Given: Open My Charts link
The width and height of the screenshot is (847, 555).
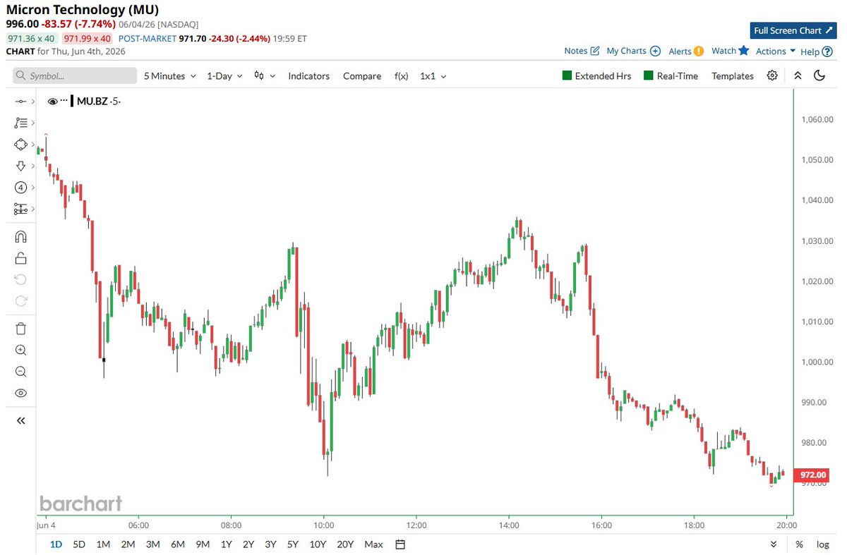Looking at the screenshot, I should coord(633,51).
